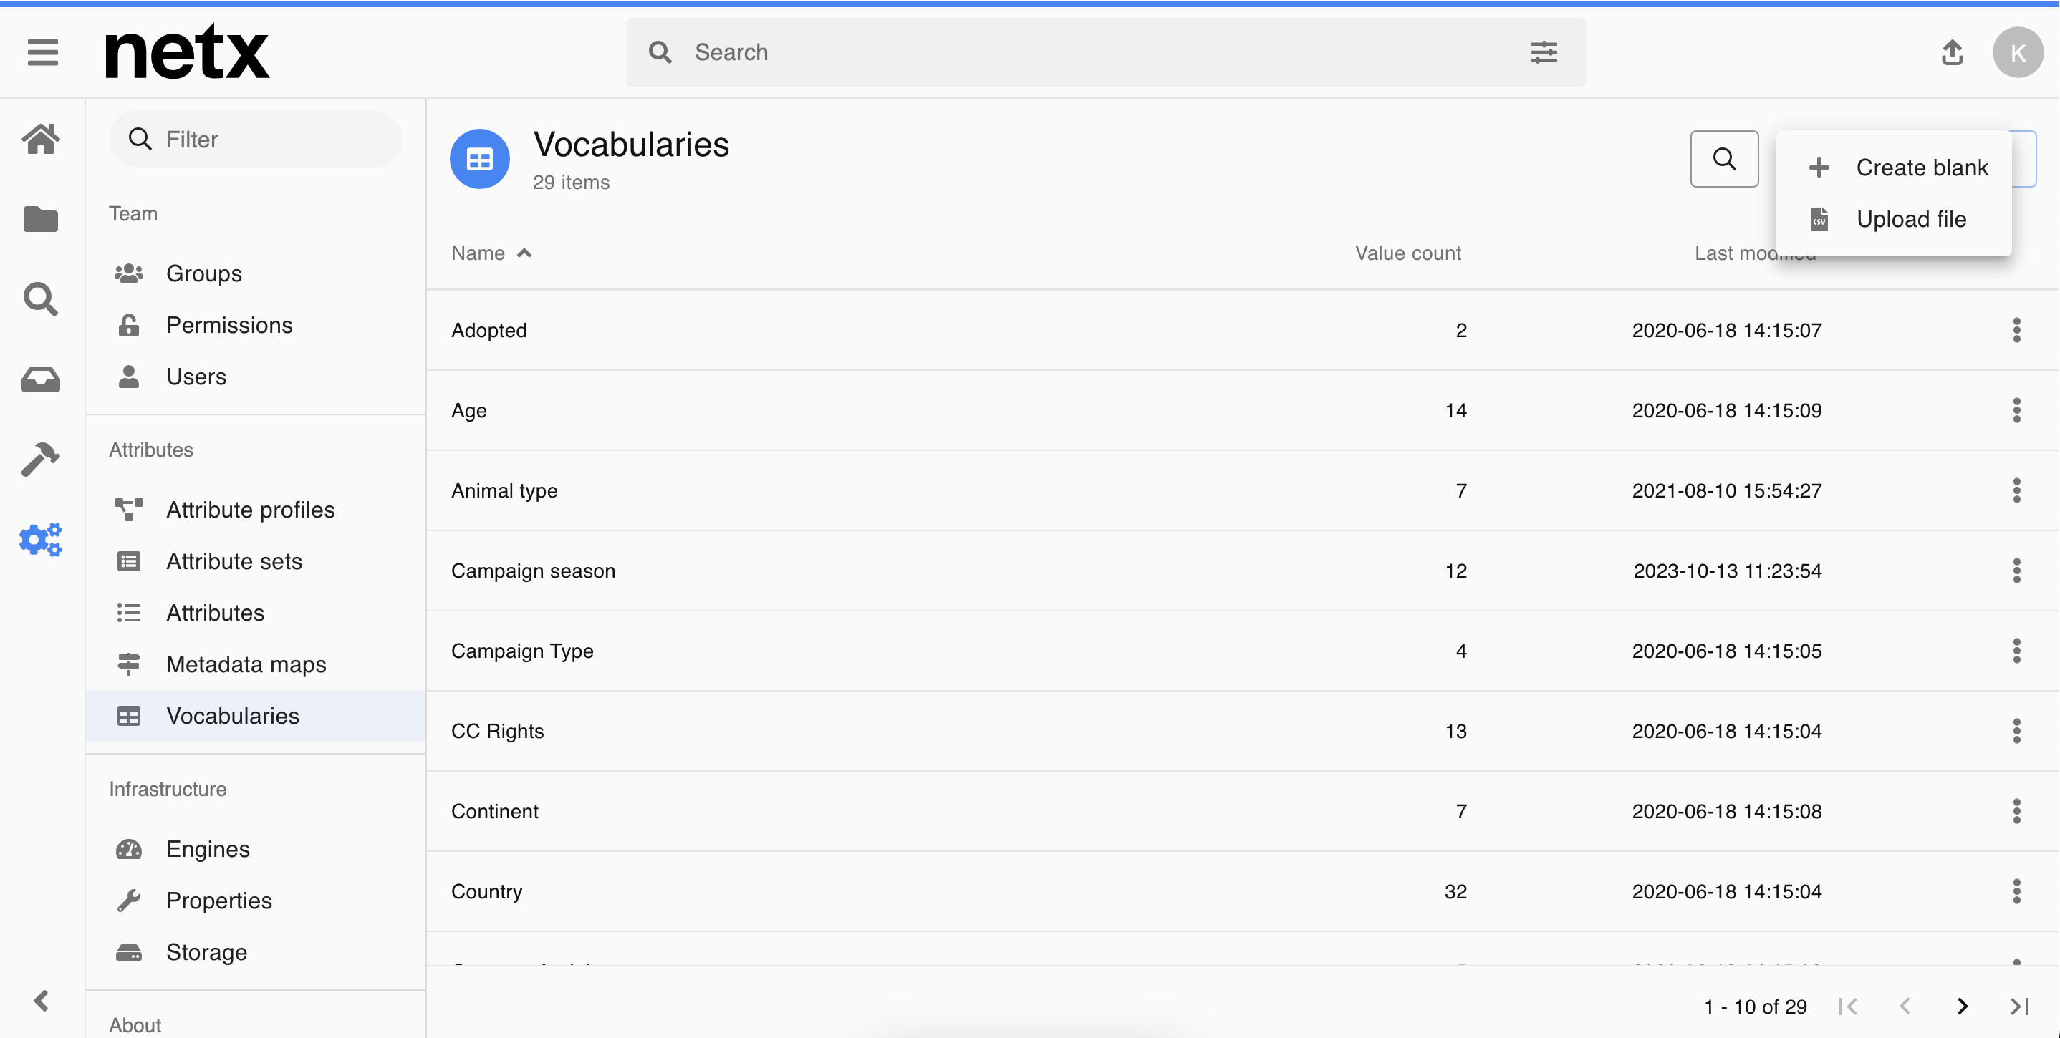This screenshot has height=1038, width=2060.
Task: Open the Folders icon in the rail
Action: click(x=41, y=219)
